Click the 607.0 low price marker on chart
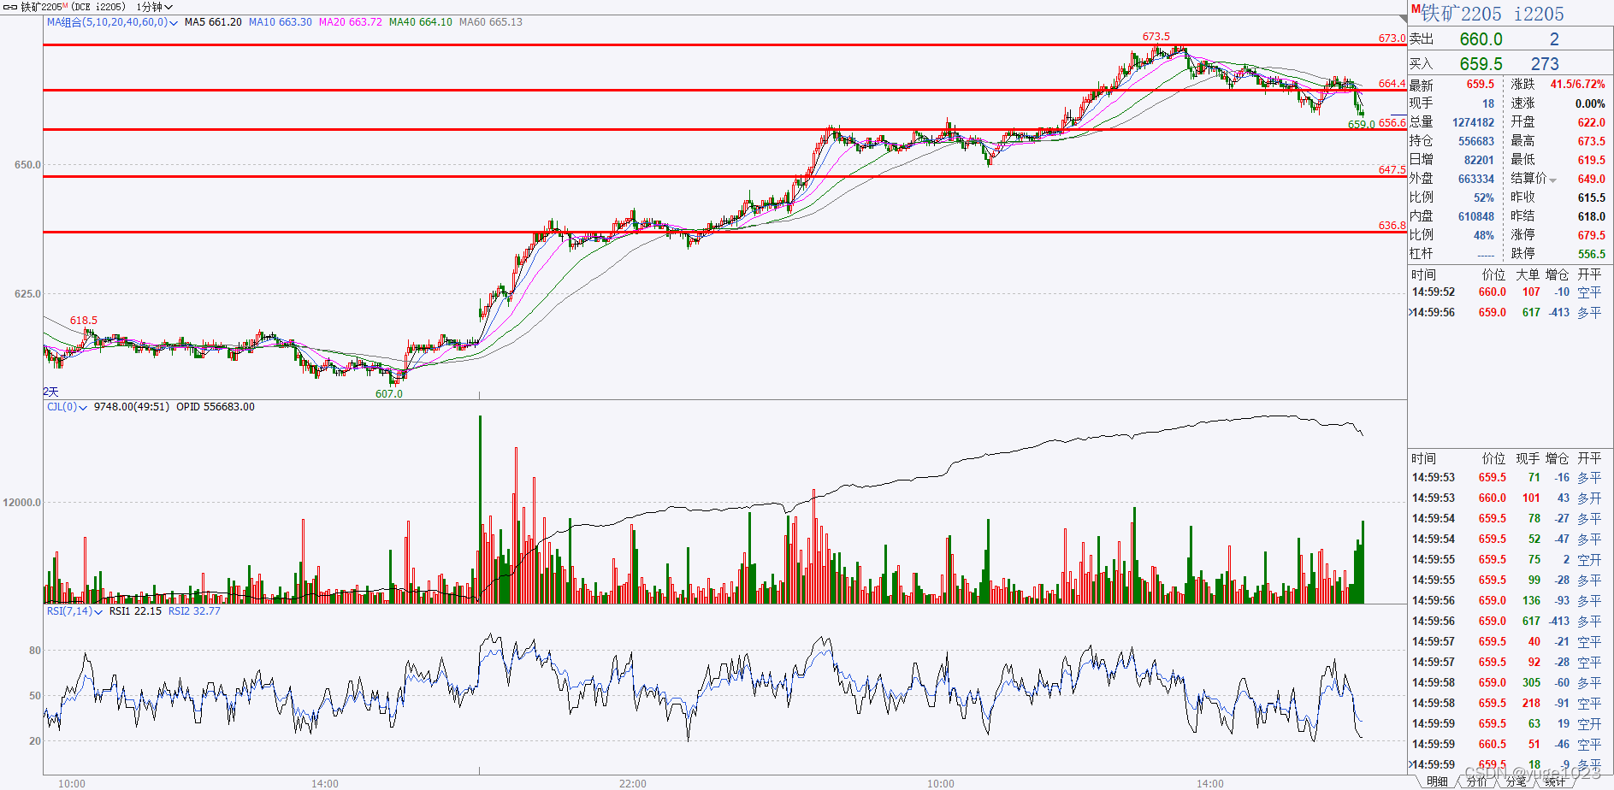Screen dimensions: 1614x790 (389, 394)
